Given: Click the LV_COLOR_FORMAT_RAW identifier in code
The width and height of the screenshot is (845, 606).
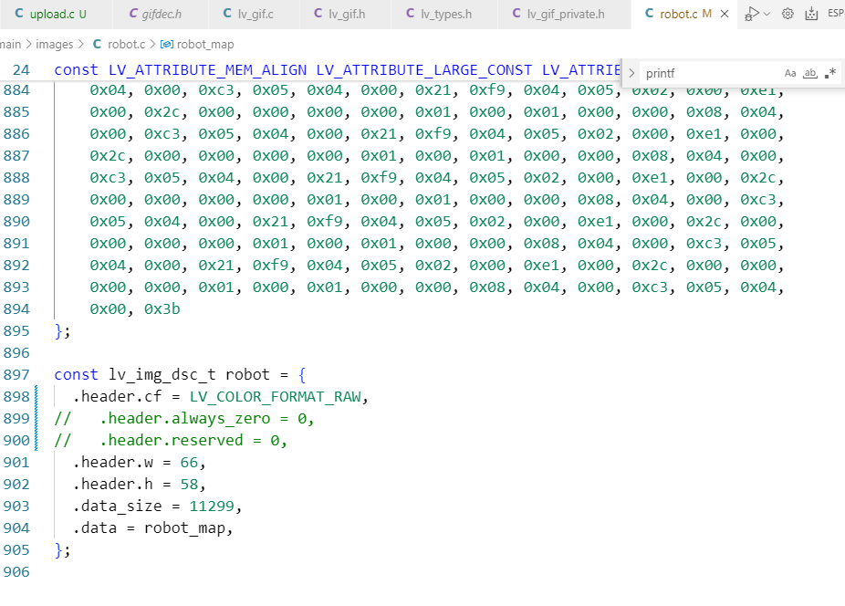Looking at the screenshot, I should (x=276, y=396).
